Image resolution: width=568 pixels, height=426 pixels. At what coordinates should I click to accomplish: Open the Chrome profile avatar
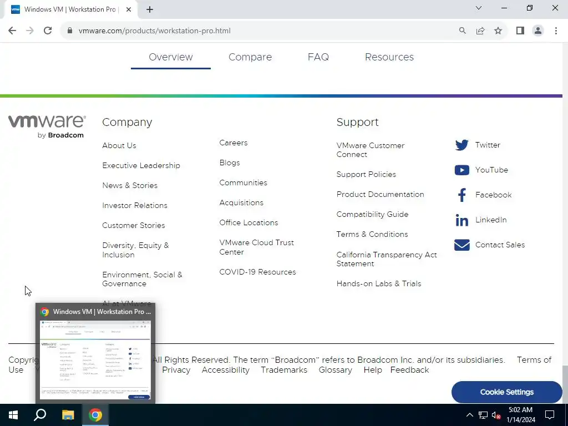point(538,31)
